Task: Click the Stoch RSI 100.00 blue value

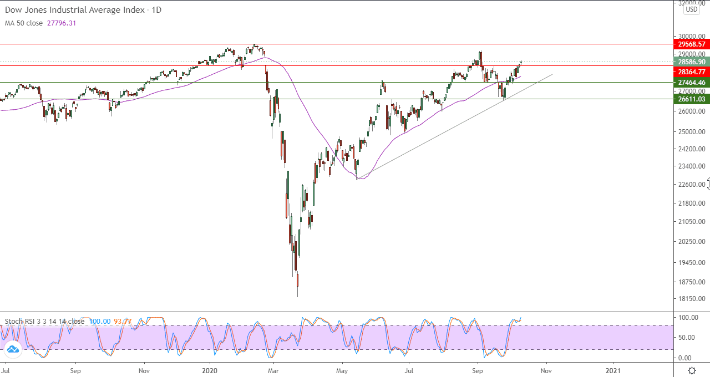Action: (x=99, y=321)
